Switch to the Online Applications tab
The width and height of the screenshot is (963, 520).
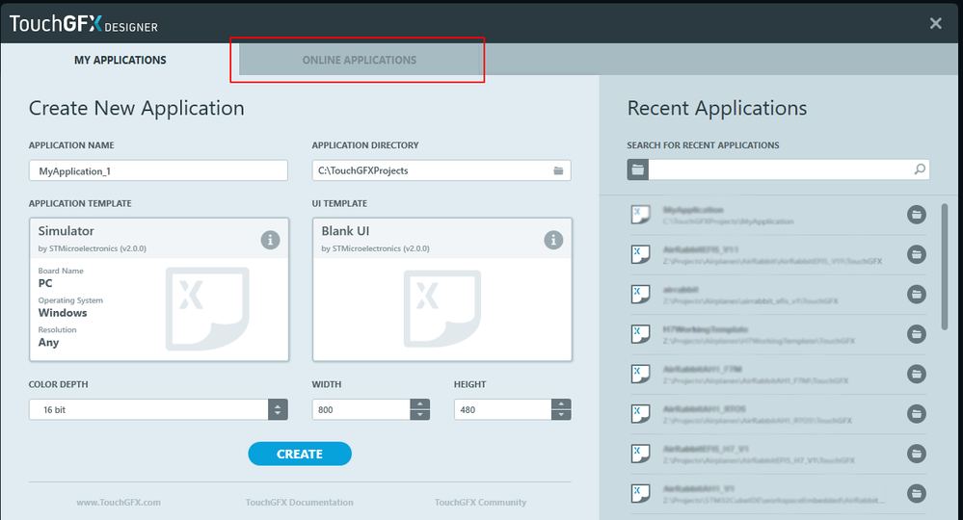pos(360,60)
